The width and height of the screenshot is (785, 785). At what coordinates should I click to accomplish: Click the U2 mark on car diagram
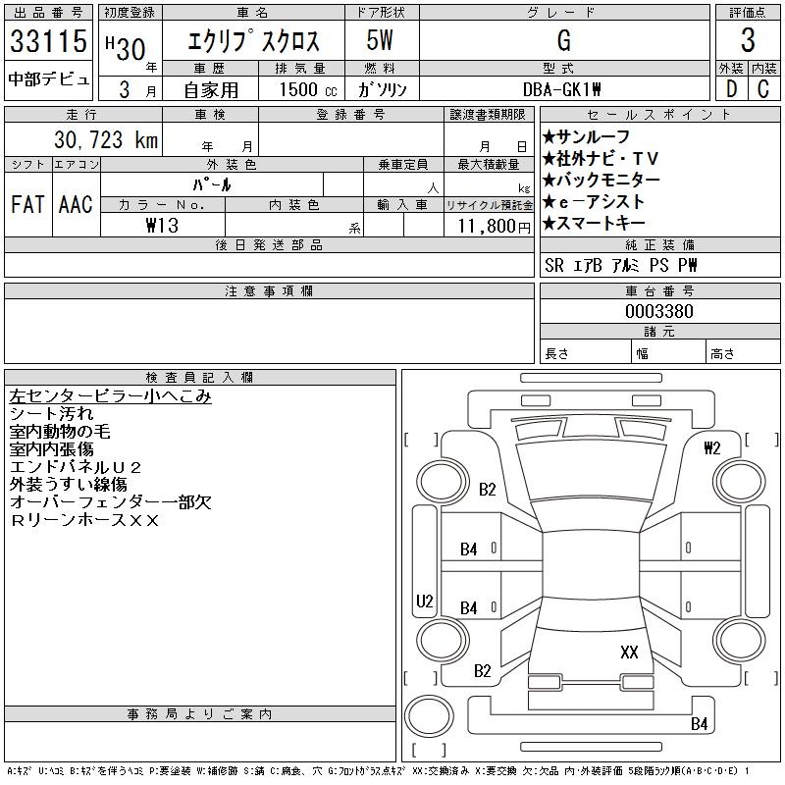tap(425, 601)
